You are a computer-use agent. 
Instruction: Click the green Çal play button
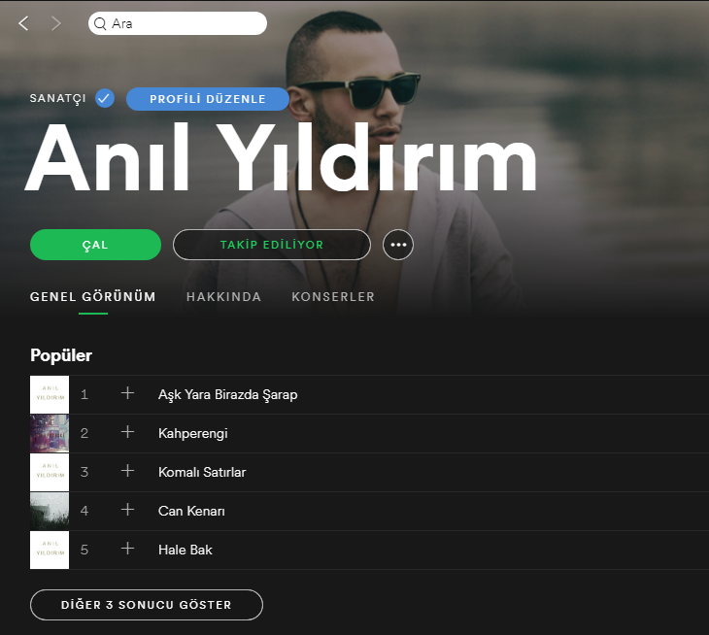(x=95, y=245)
